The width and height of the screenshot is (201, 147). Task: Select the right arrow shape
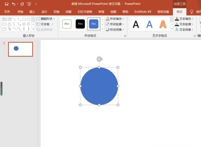tap(24, 24)
